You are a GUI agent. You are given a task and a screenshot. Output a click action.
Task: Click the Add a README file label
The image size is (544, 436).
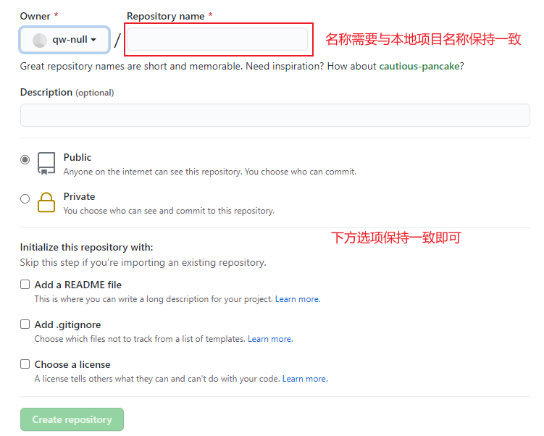point(78,285)
